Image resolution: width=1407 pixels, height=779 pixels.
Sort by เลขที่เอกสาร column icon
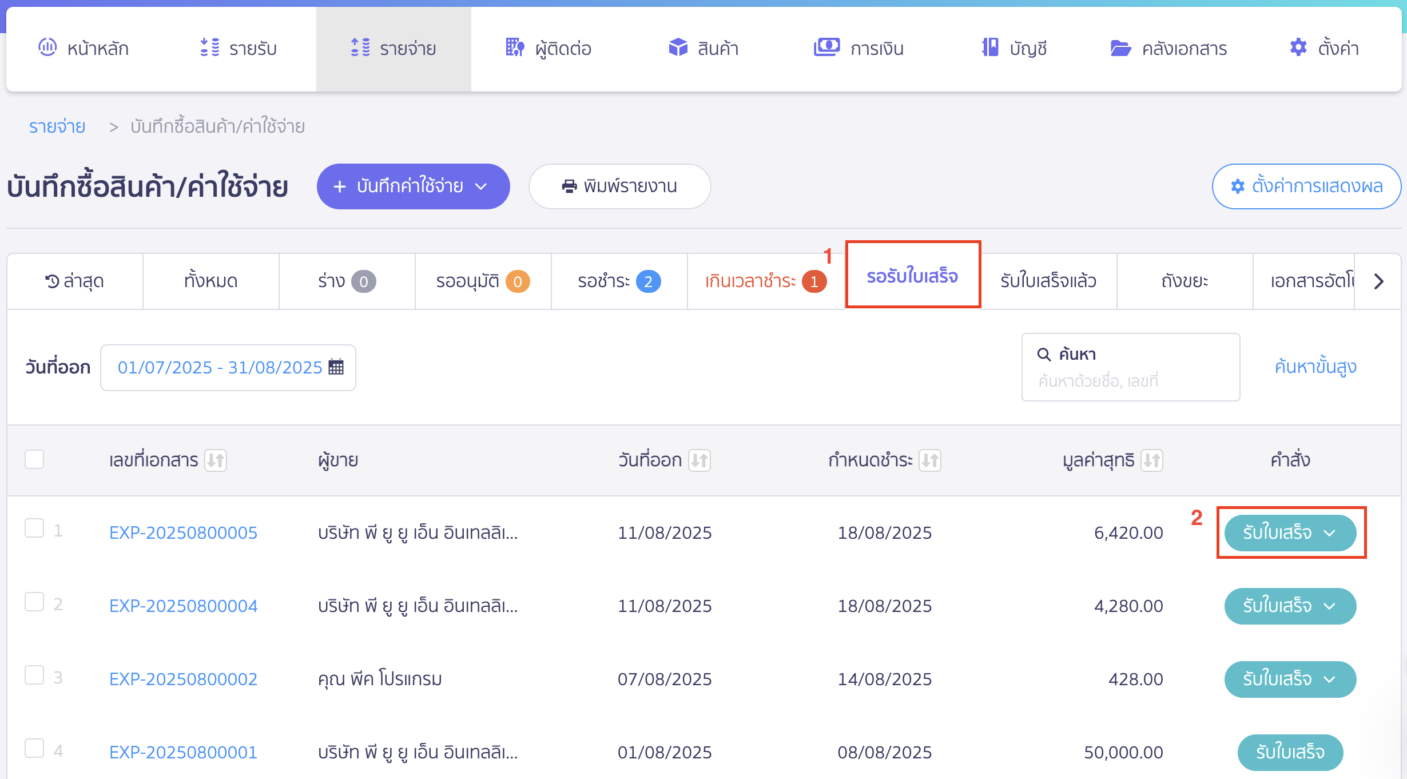click(x=216, y=460)
